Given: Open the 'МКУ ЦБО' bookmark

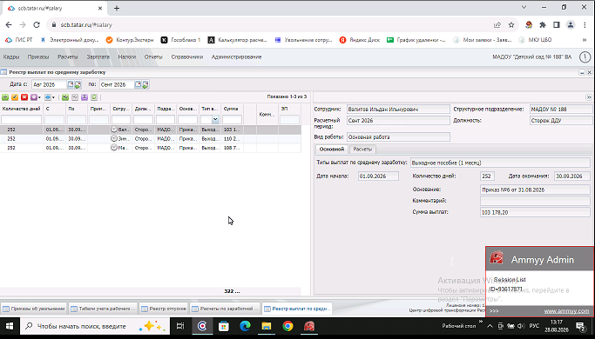Looking at the screenshot, I should click(x=535, y=40).
